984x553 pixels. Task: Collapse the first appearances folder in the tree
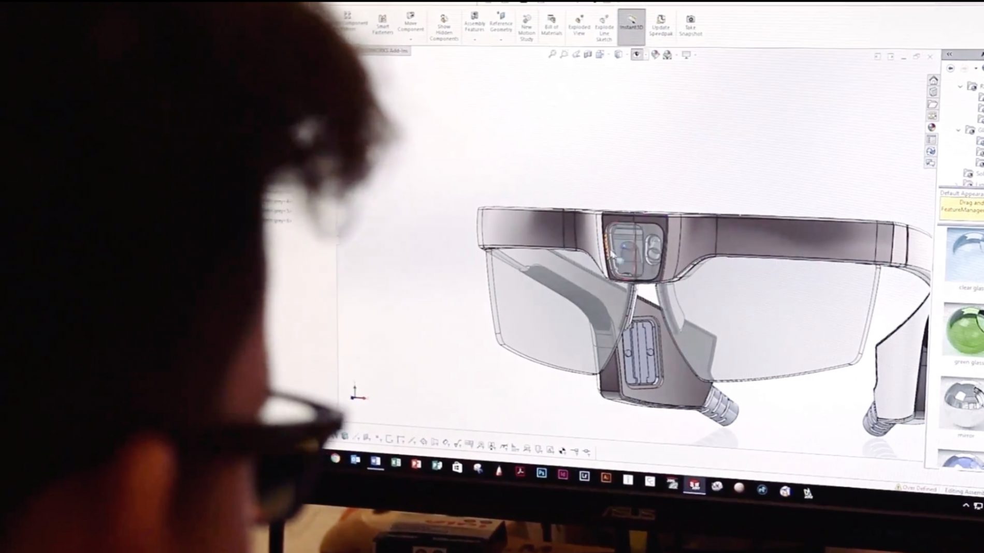tap(960, 86)
